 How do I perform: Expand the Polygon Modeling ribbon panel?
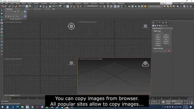16,19
